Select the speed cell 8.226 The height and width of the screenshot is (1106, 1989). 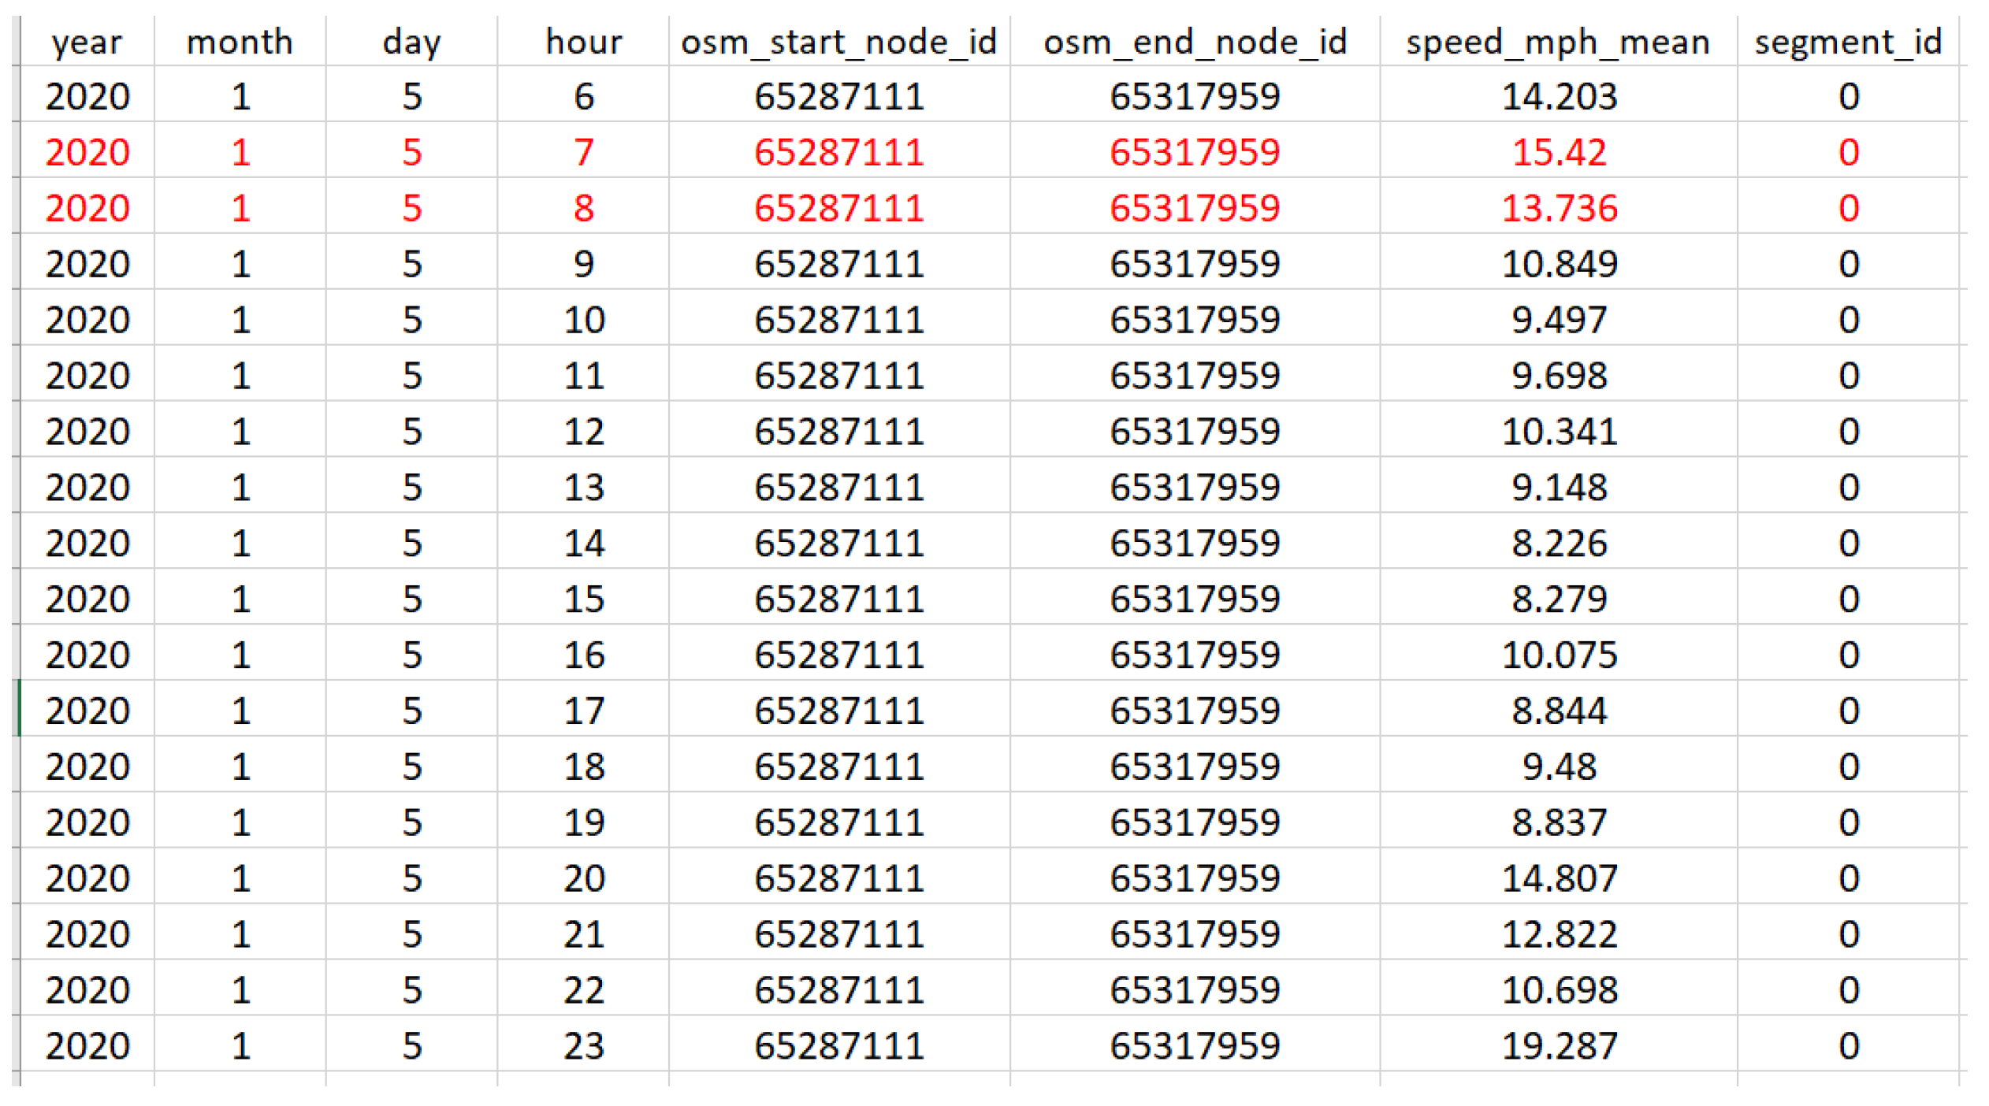pyautogui.click(x=1559, y=543)
